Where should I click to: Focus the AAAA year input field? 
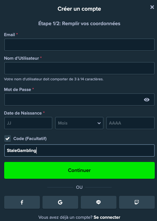click(130, 123)
